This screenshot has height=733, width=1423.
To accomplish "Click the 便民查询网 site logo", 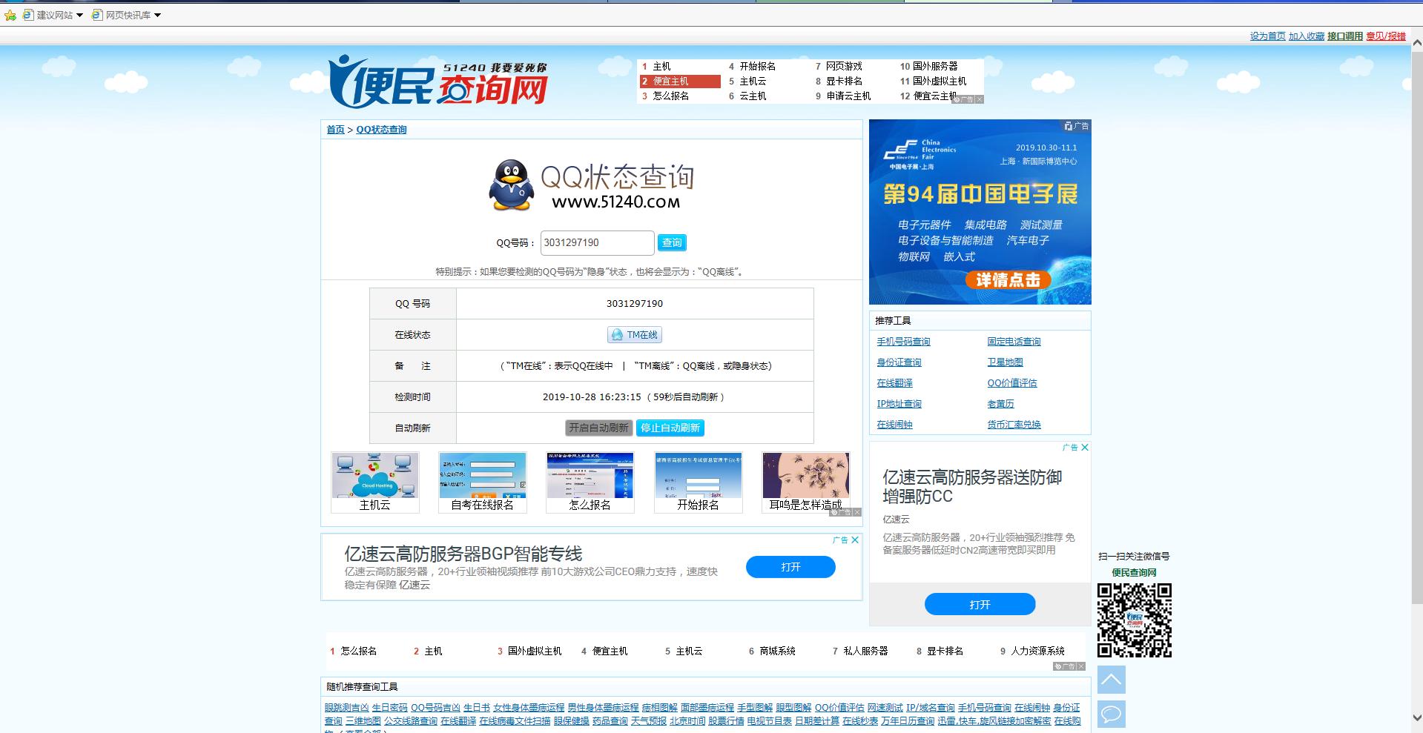I will 438,82.
